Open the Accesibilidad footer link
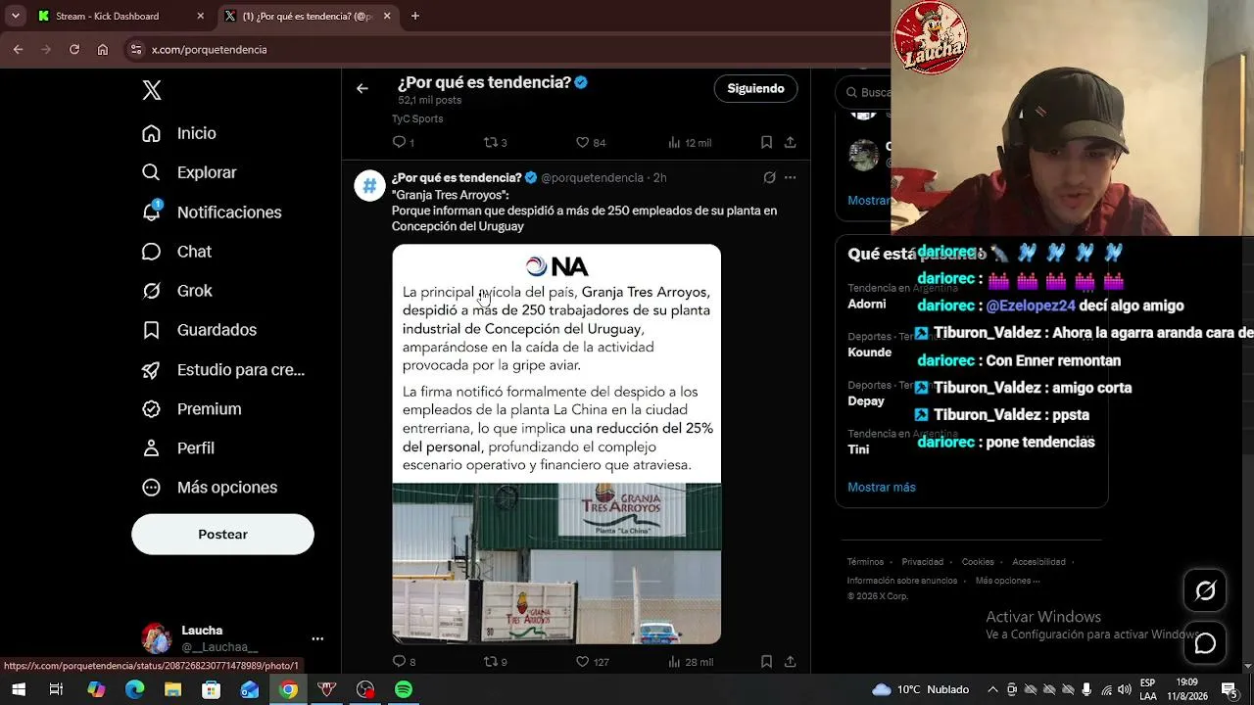1254x705 pixels. (x=1038, y=562)
